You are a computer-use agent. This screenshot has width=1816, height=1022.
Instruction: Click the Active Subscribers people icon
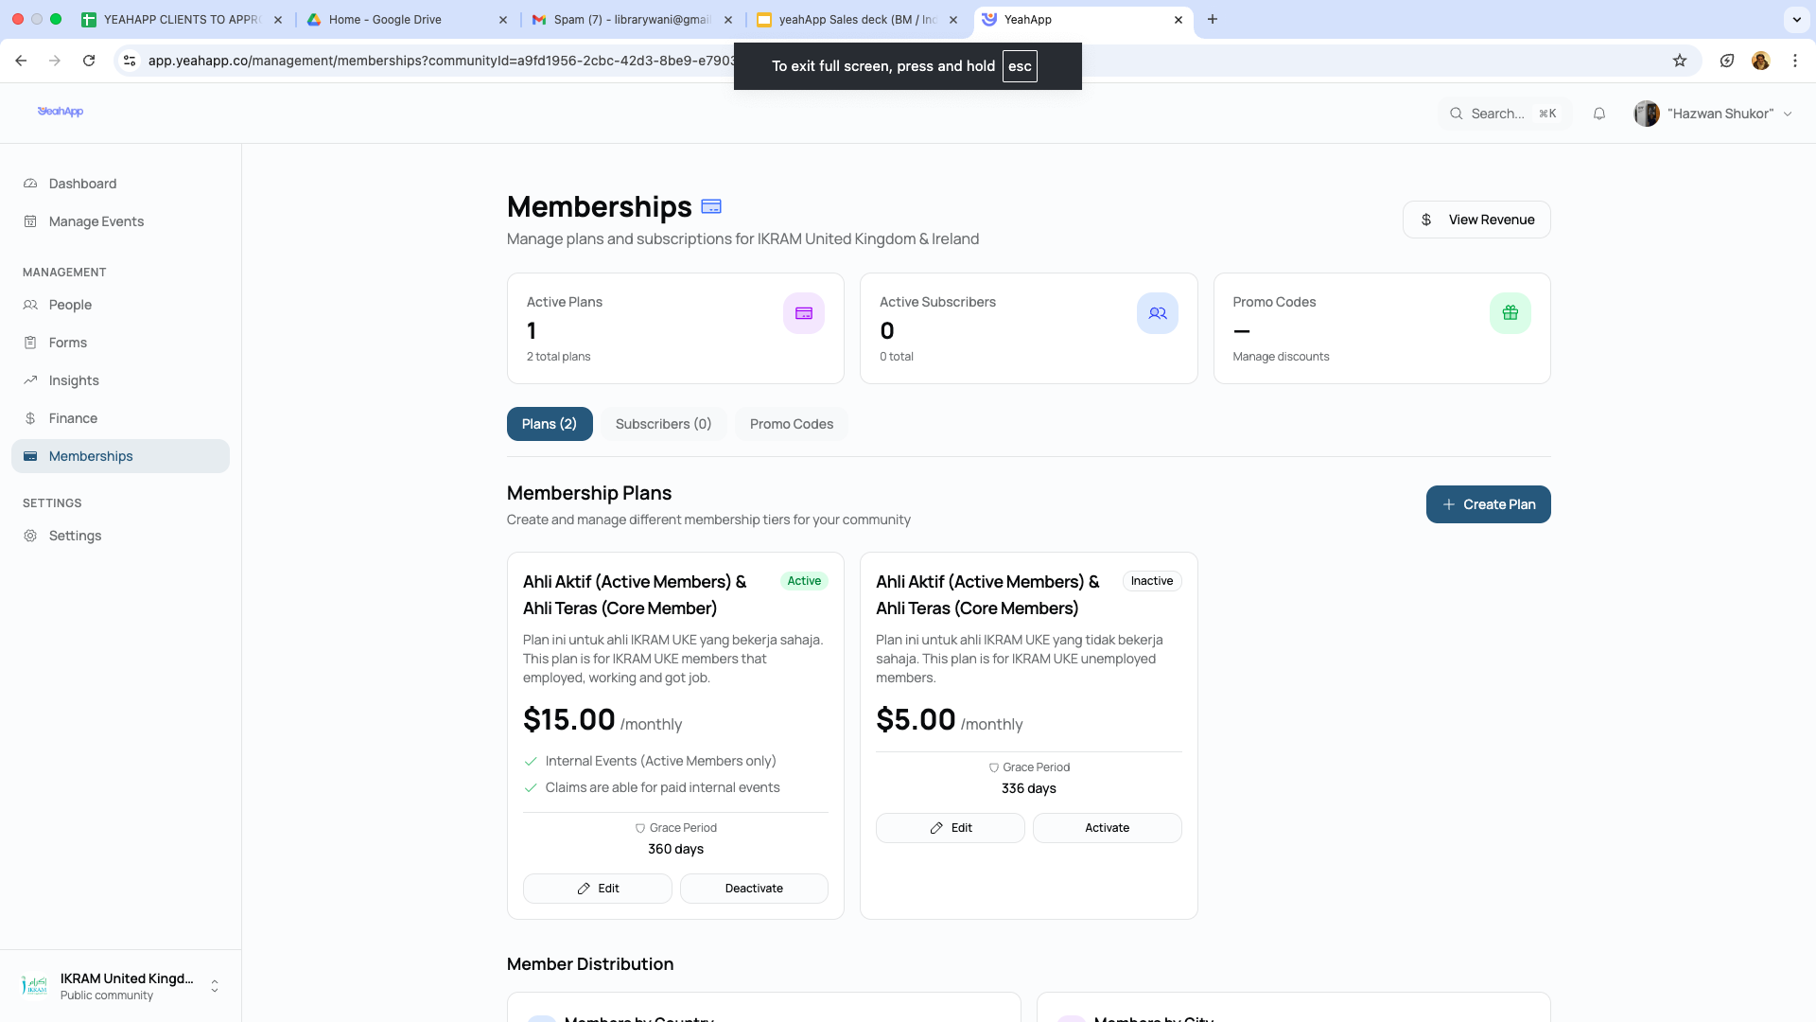coord(1157,313)
